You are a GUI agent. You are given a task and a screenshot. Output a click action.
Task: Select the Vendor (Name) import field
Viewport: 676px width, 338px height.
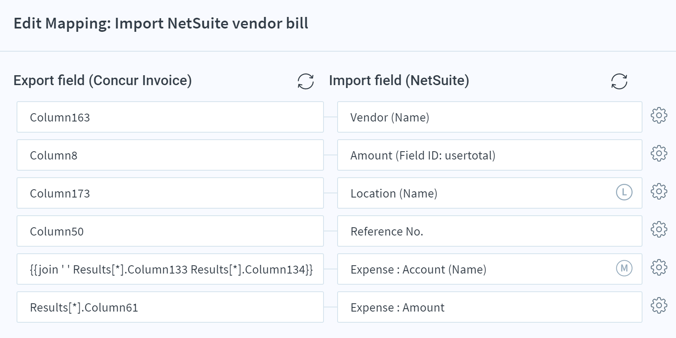pyautogui.click(x=490, y=117)
